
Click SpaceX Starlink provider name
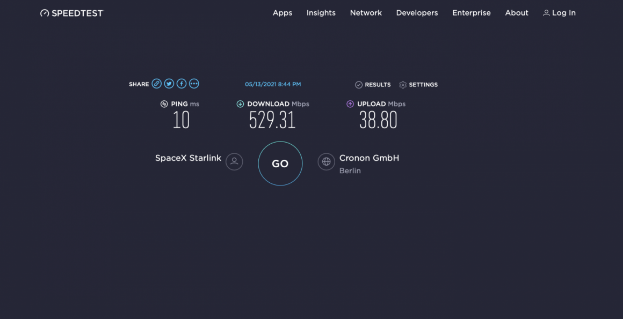188,158
